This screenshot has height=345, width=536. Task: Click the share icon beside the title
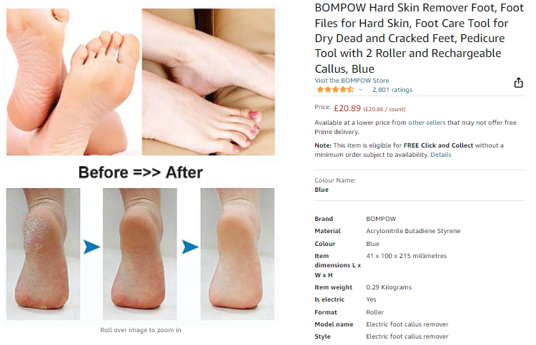click(518, 83)
